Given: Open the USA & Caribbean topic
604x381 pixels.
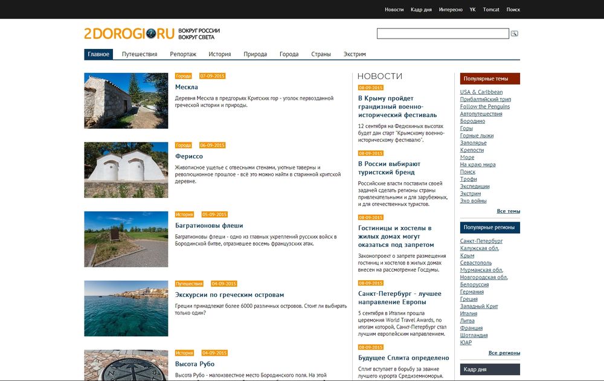Looking at the screenshot, I should coord(481,92).
